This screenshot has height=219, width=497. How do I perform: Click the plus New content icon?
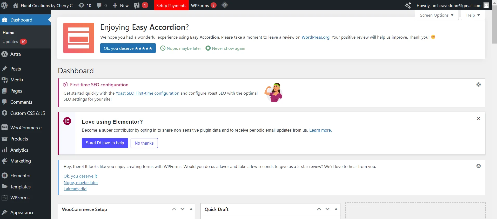click(x=115, y=5)
